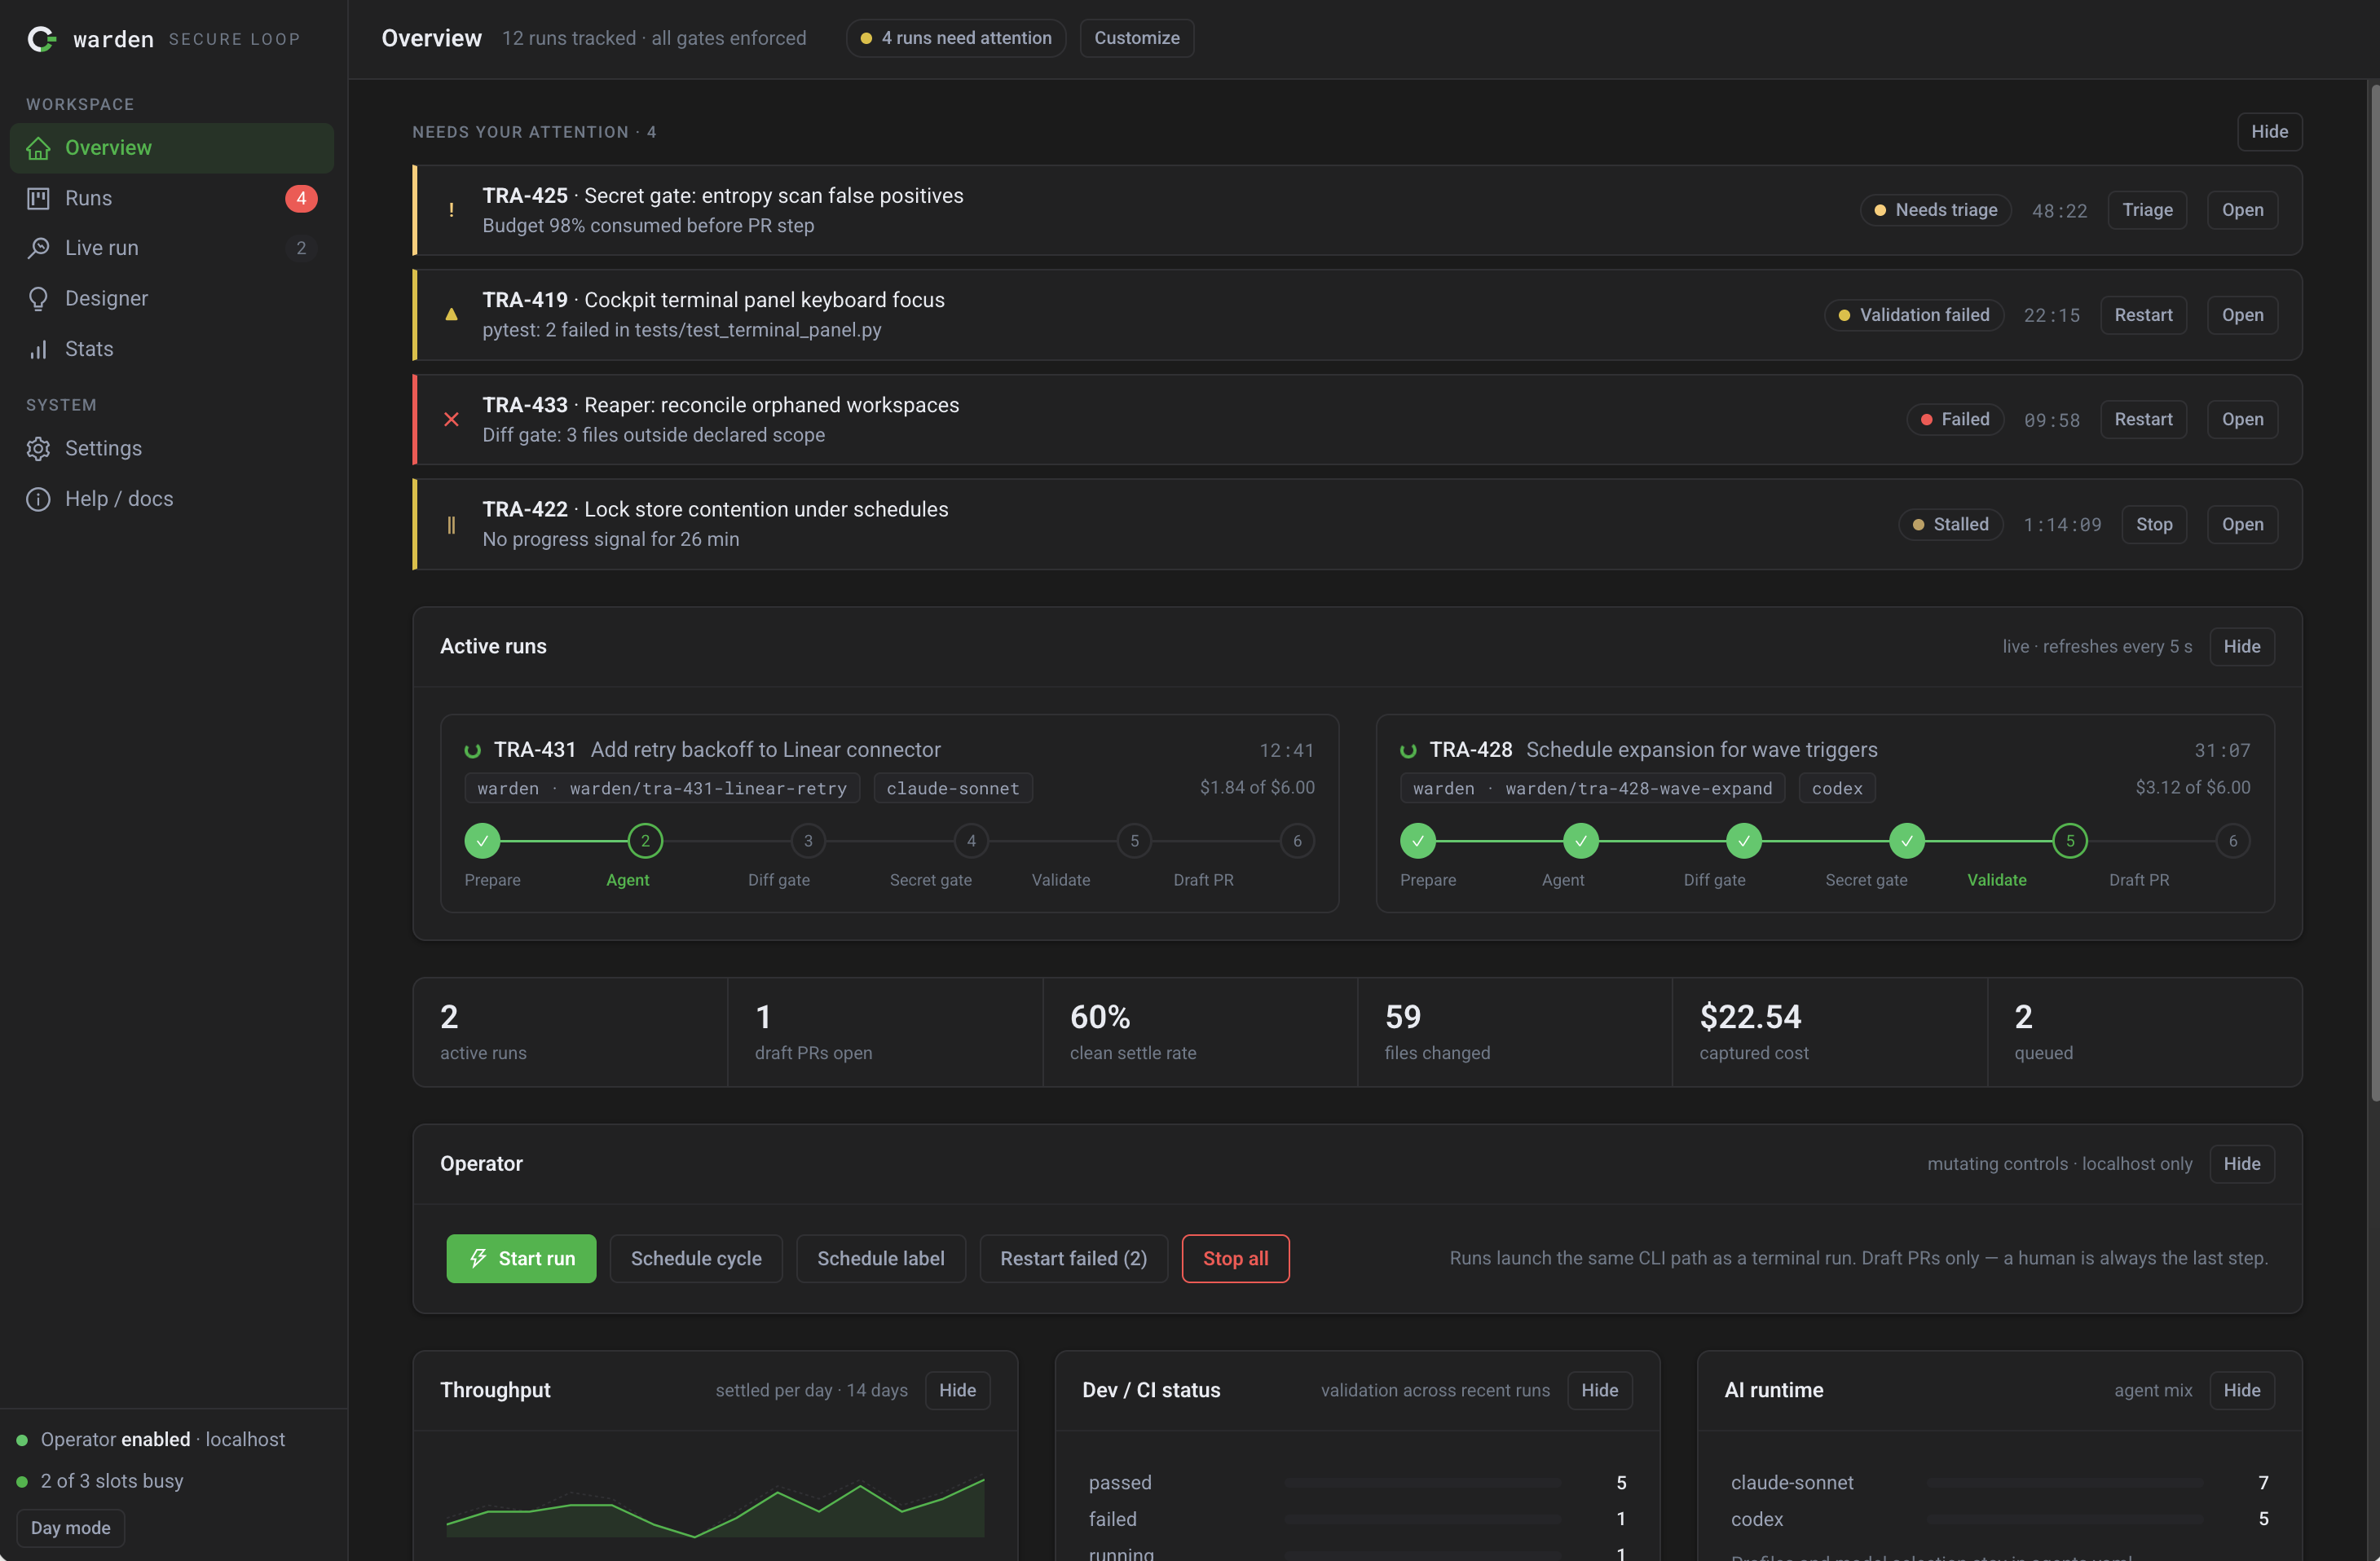Click Stop all button
The height and width of the screenshot is (1561, 2380).
(1235, 1258)
